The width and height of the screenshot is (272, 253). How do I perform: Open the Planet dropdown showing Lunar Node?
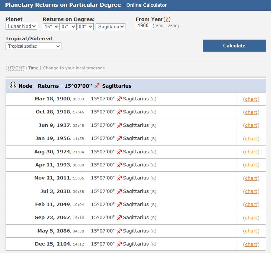coord(21,26)
